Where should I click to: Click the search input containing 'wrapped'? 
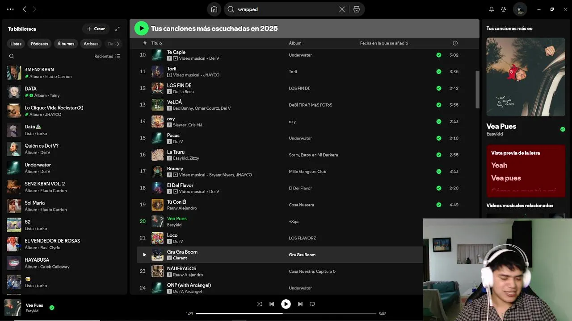pos(286,9)
